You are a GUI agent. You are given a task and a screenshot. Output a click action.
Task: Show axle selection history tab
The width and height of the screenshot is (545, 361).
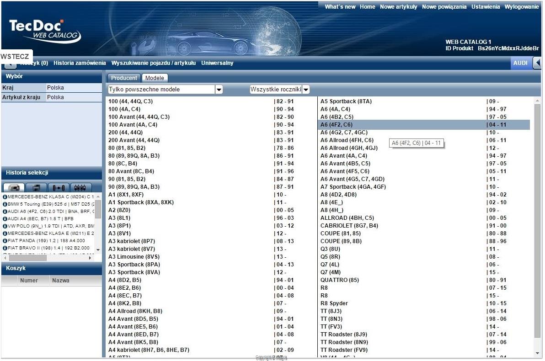coord(59,188)
